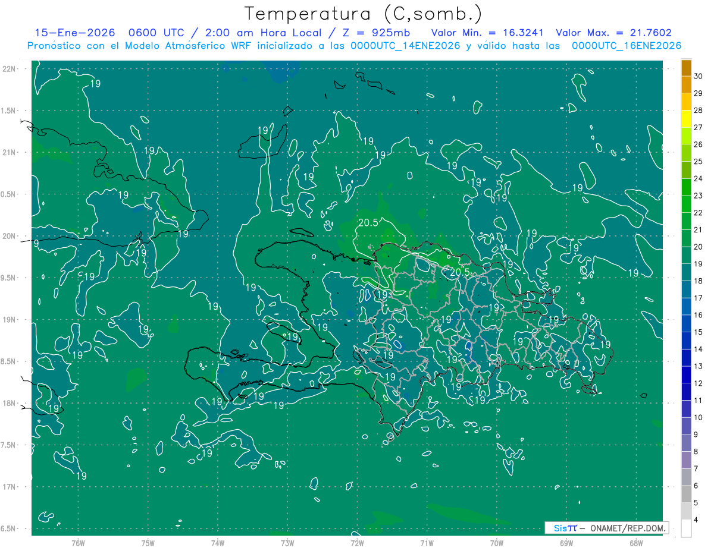Click the color legend label 12
714x551 pixels.
699,383
